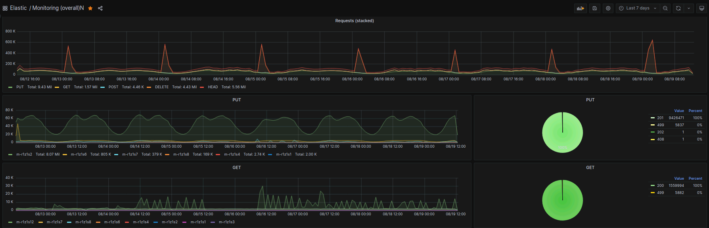Go to the Elastic folder breadcrumb
The image size is (709, 228).
click(18, 8)
